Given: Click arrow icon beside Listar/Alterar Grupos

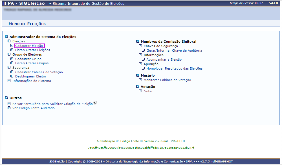Looking at the screenshot, I should (x=12, y=63).
